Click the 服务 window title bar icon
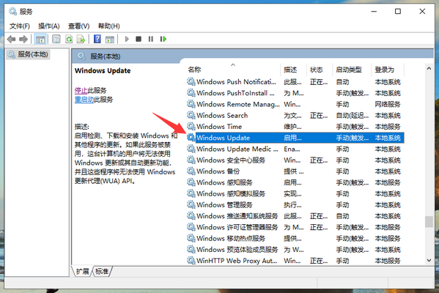Screen dimensions: 439x293 (12, 12)
